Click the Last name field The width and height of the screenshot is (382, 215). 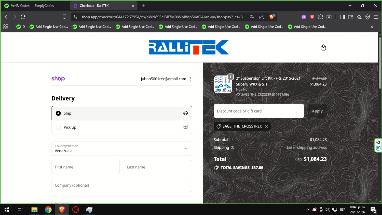tap(158, 167)
